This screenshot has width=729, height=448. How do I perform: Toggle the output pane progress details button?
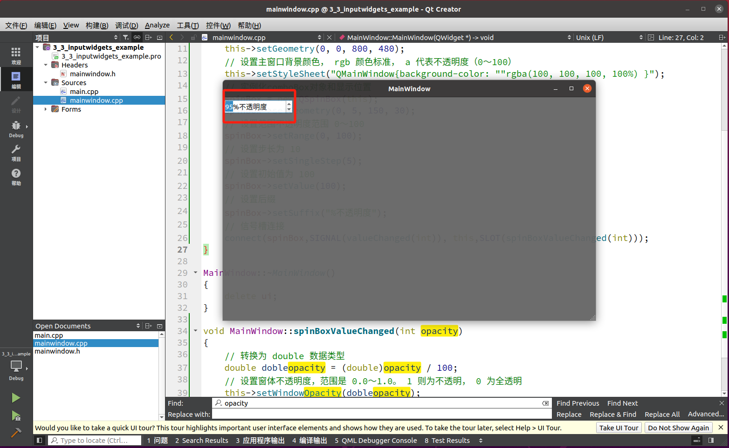[696, 440]
